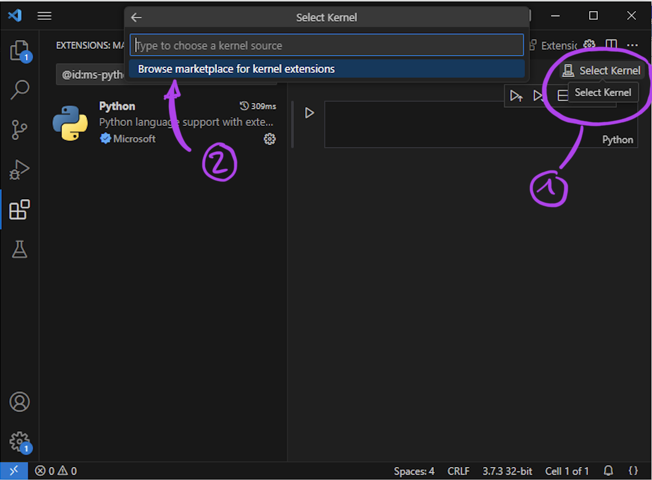Viewport: 652px width, 480px height.
Task: Open the Testing flask icon
Action: pyautogui.click(x=20, y=249)
